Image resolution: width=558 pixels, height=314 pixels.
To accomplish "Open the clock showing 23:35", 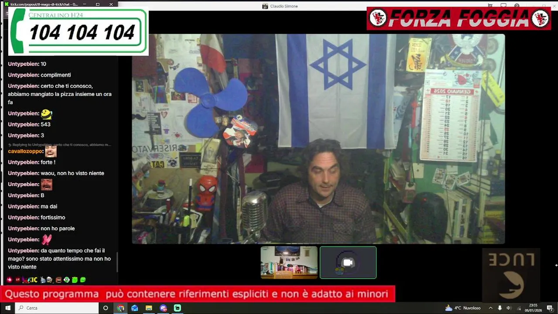I will click(533, 308).
